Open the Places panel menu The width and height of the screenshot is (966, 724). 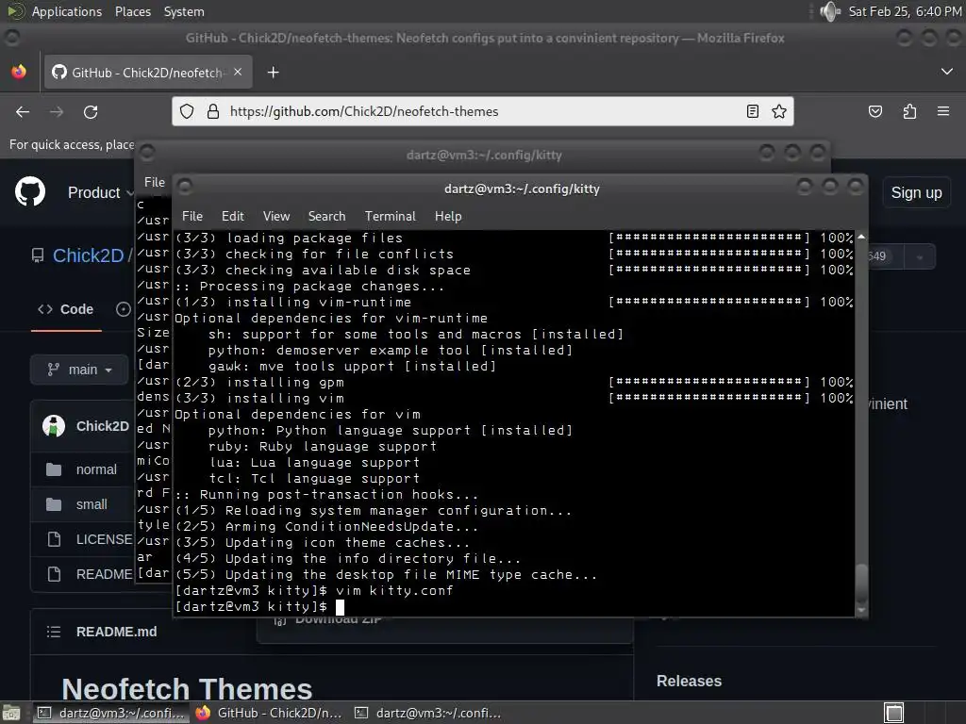point(133,11)
